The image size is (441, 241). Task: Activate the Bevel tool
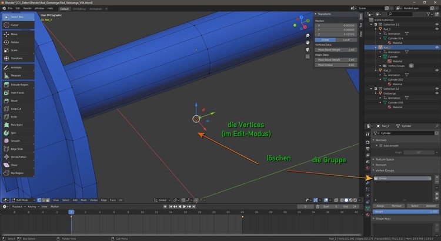coord(14,101)
